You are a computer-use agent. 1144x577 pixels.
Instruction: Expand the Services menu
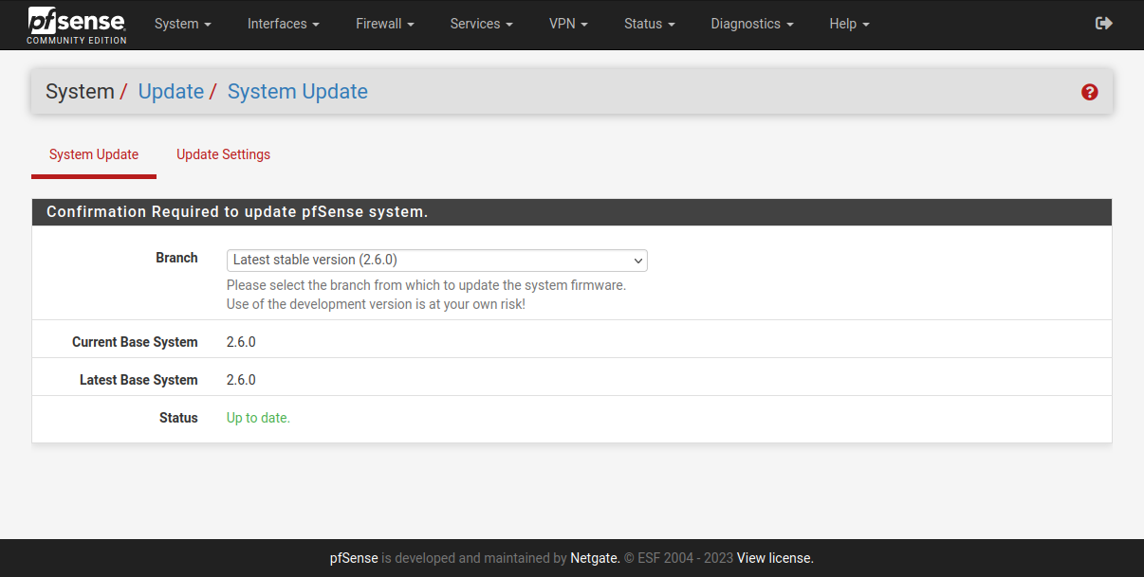pos(481,24)
